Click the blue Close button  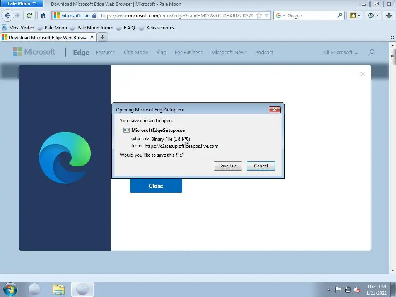click(x=156, y=186)
